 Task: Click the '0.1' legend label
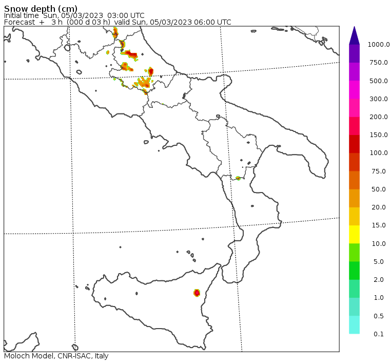[x=379, y=334]
